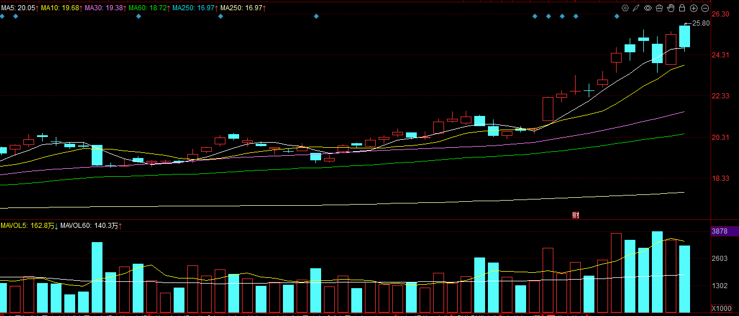The width and height of the screenshot is (739, 316).
Task: Toggle the padlock lock icon
Action: coord(682,8)
